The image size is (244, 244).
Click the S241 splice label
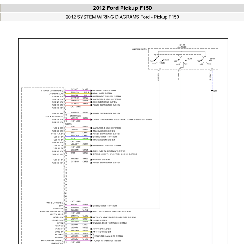pos(215,91)
